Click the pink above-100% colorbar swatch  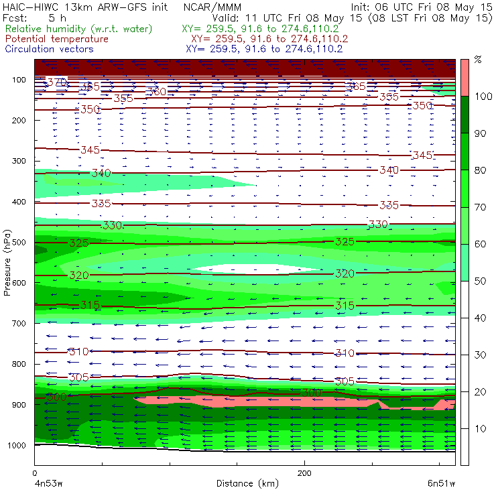click(x=464, y=78)
